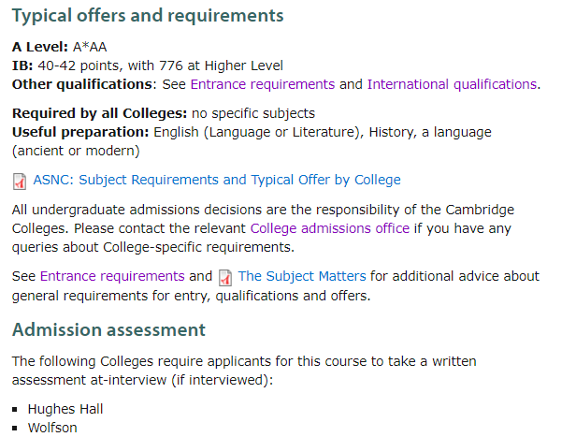Click the bold IB label

point(22,66)
